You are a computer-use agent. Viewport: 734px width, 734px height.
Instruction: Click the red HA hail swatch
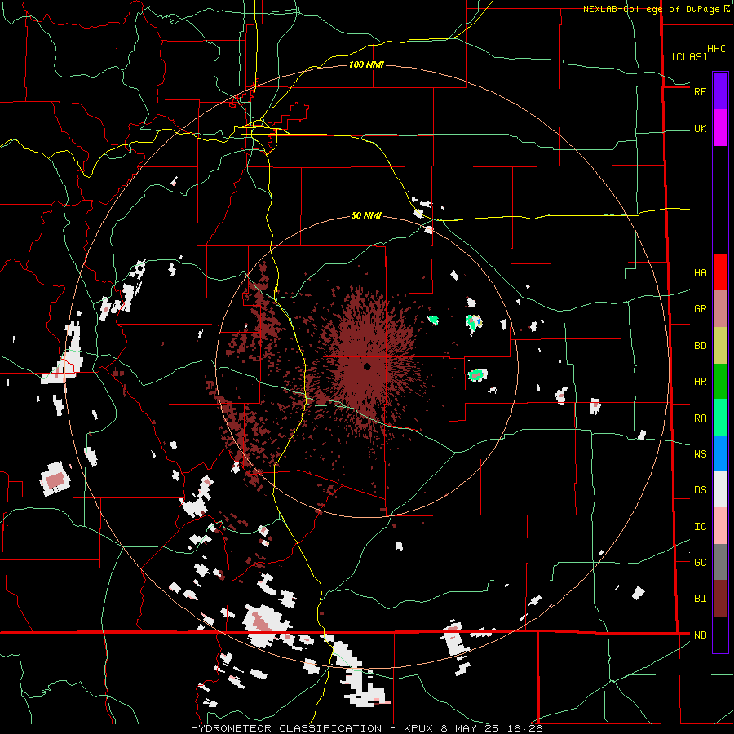point(720,272)
